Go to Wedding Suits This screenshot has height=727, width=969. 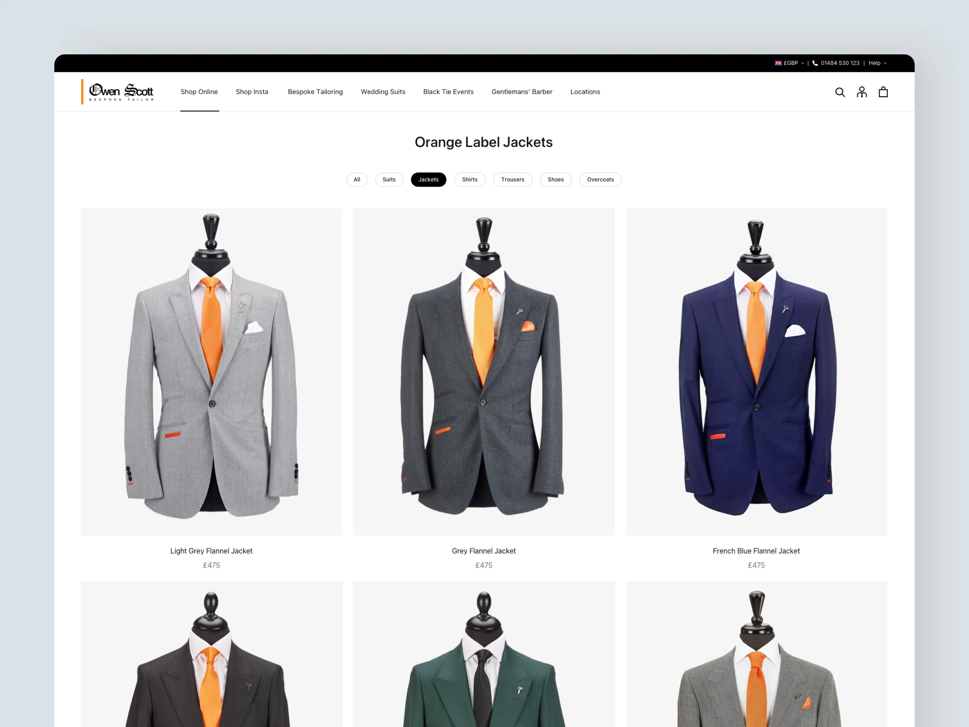[383, 92]
